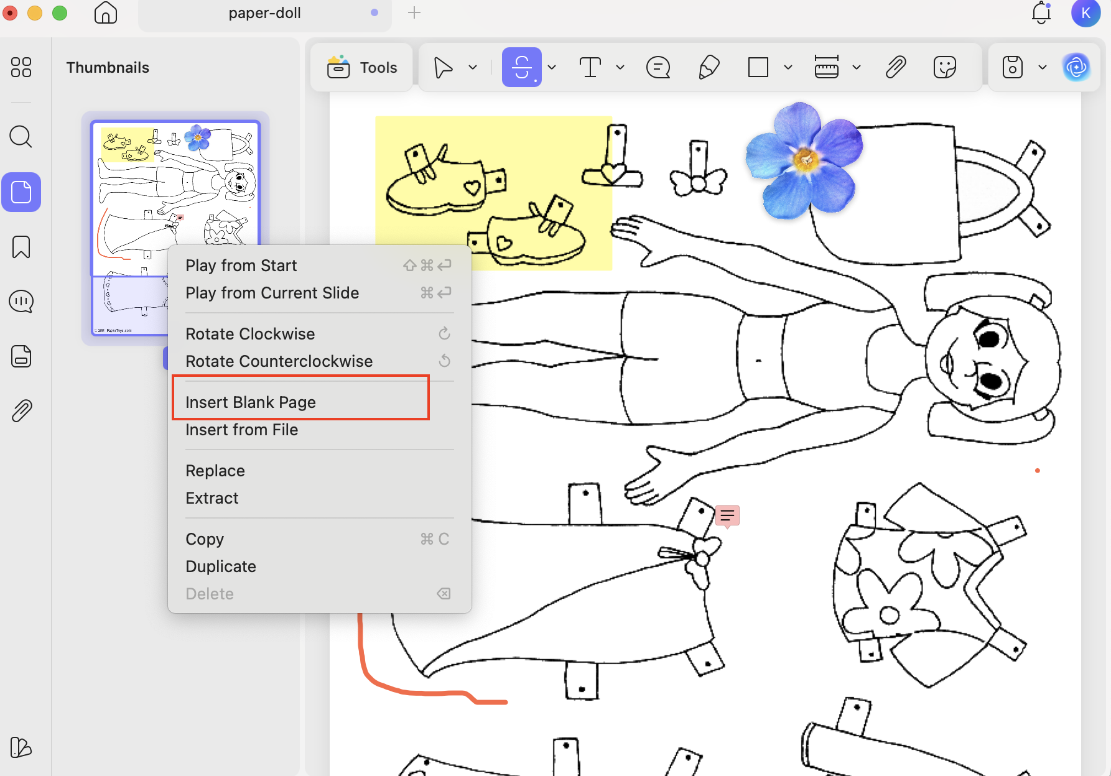
Task: Open the bookmarks panel icon
Action: pyautogui.click(x=21, y=247)
